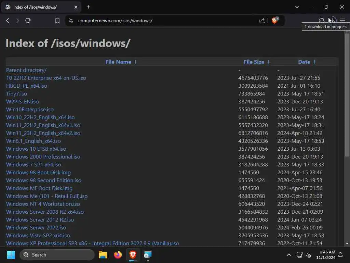The image size is (350, 263).
Task: Open notifications bell icon
Action: pyautogui.click(x=341, y=255)
